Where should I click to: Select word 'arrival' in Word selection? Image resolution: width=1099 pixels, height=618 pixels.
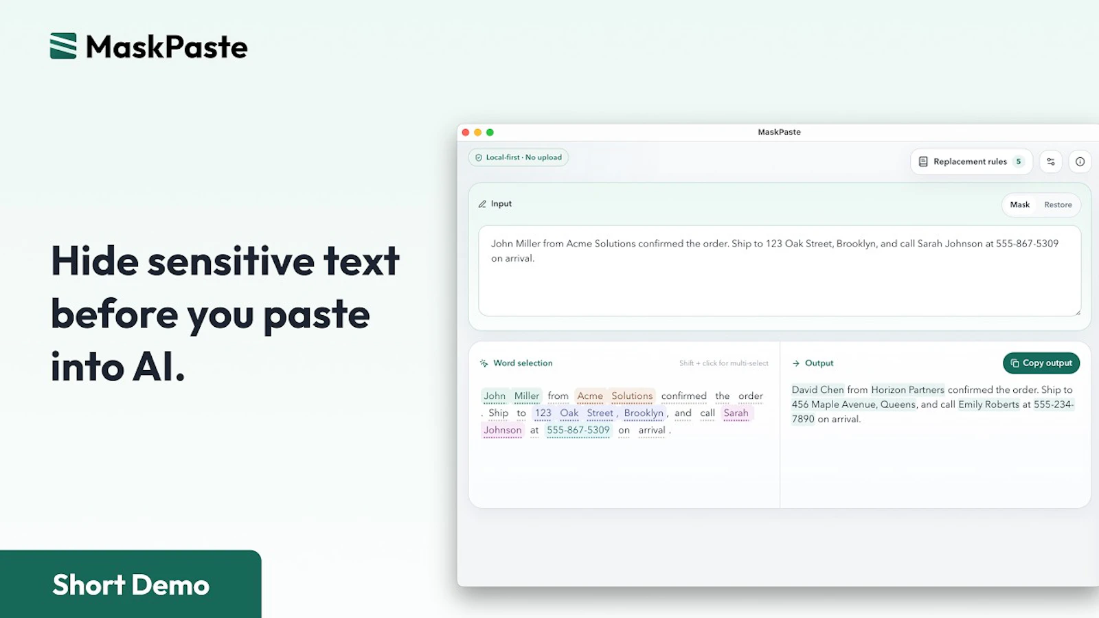(x=652, y=431)
